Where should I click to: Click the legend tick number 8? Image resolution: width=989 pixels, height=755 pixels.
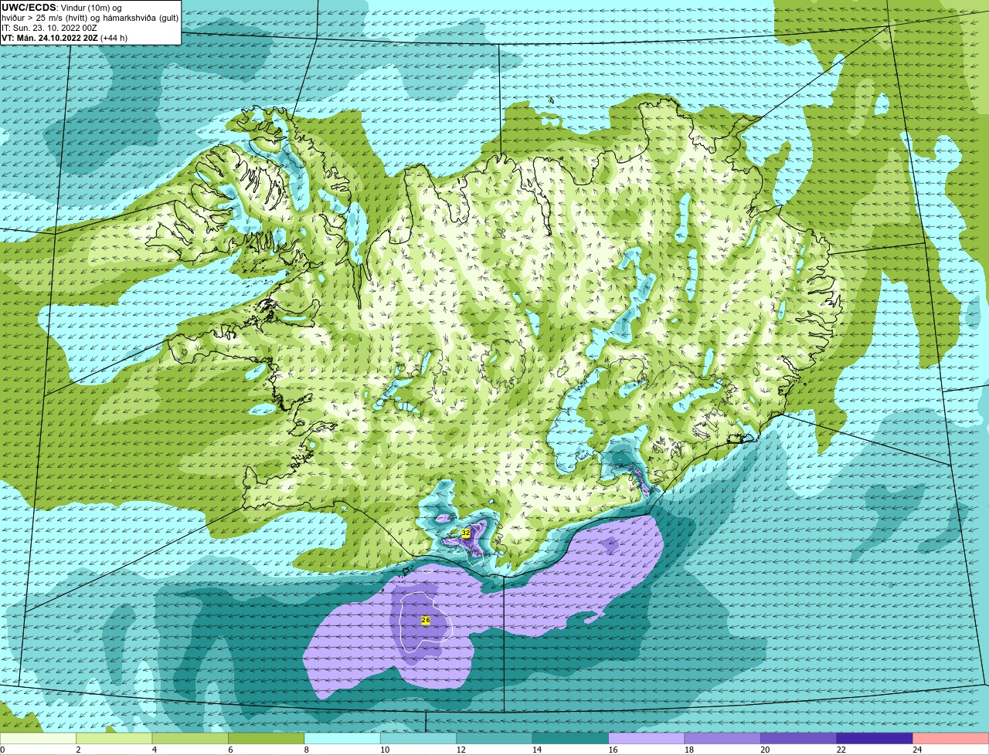306,750
